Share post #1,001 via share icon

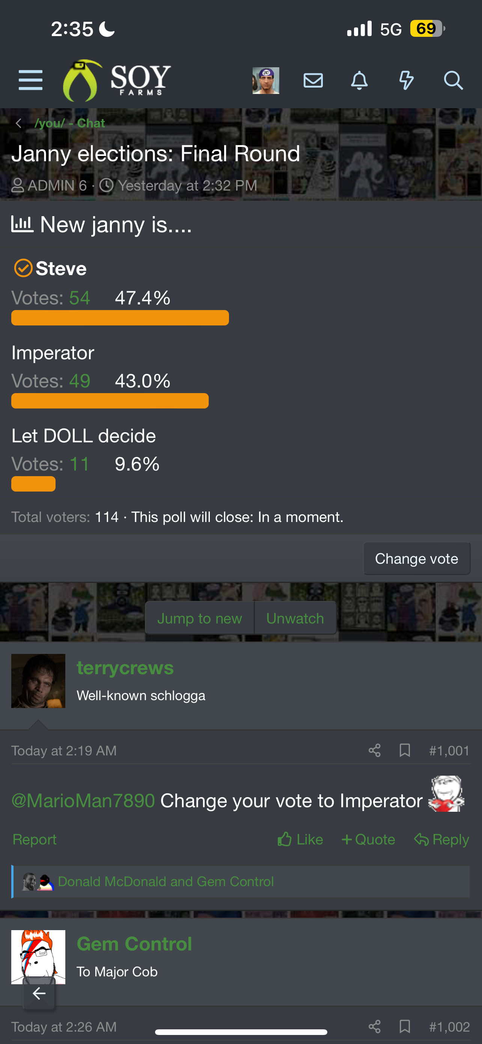point(374,750)
